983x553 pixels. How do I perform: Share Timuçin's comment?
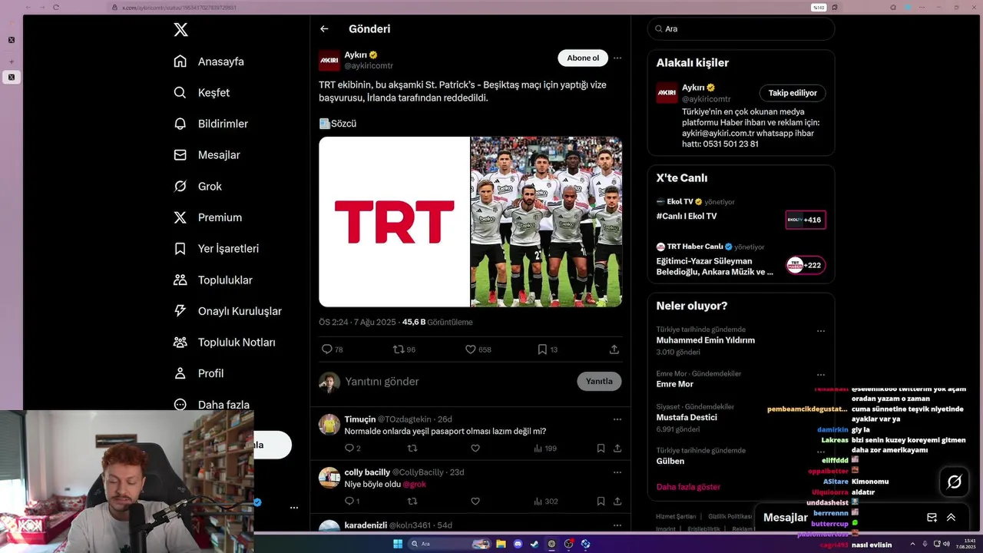[x=617, y=449]
